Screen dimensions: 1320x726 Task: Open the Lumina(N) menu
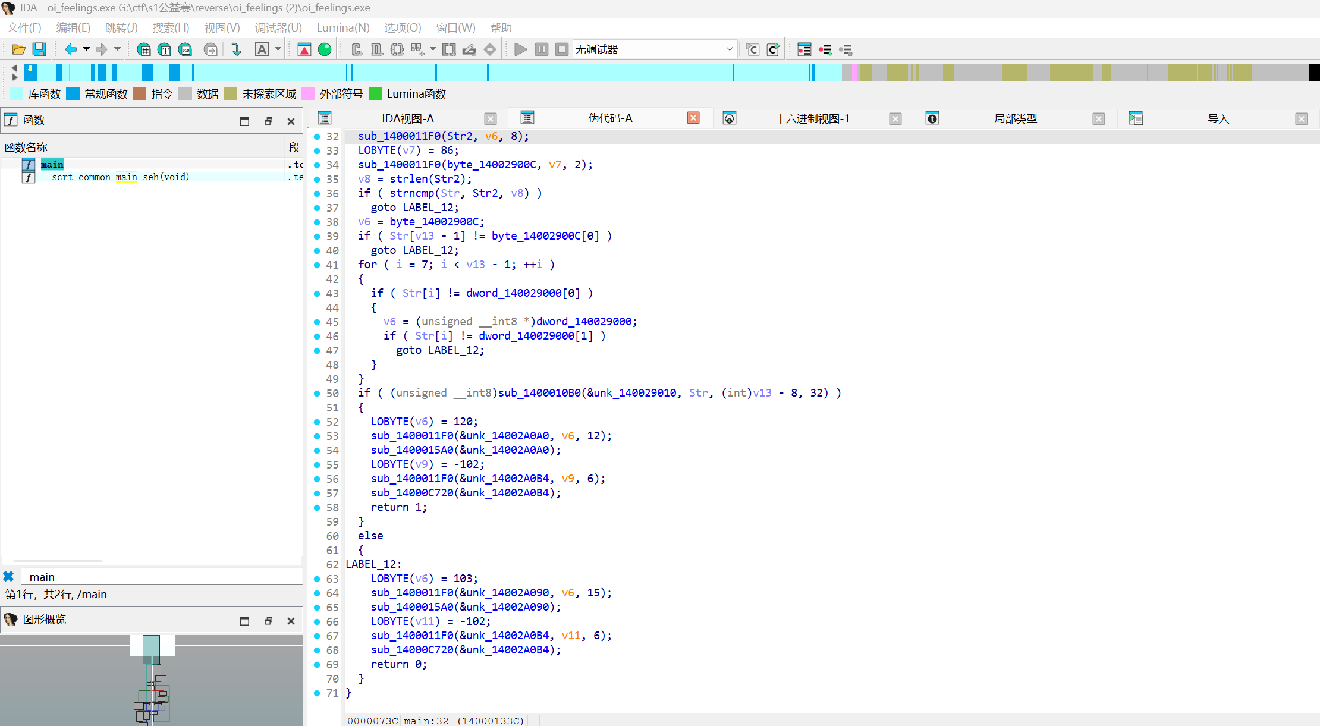pos(342,27)
